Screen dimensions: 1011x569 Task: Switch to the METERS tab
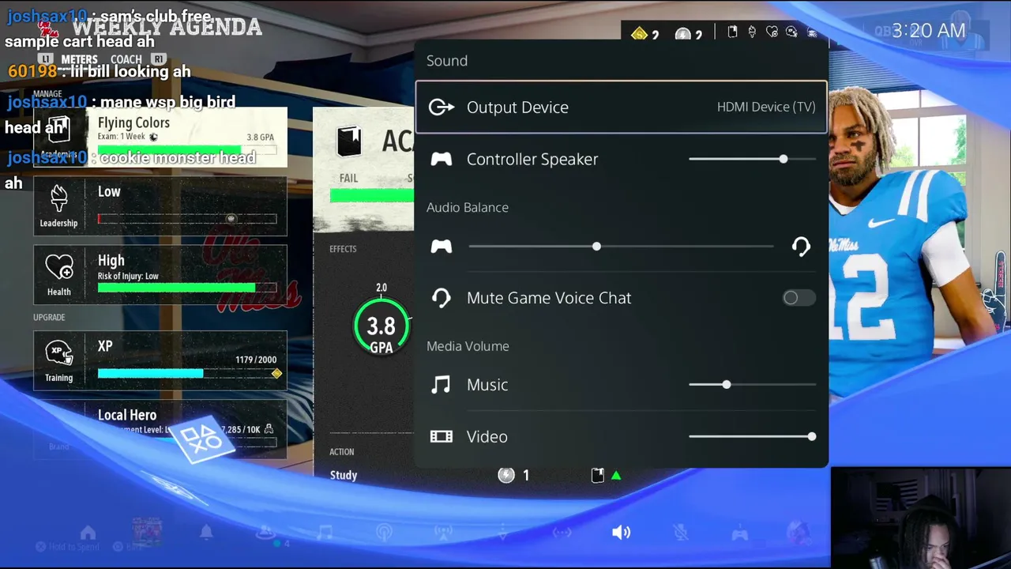coord(79,59)
